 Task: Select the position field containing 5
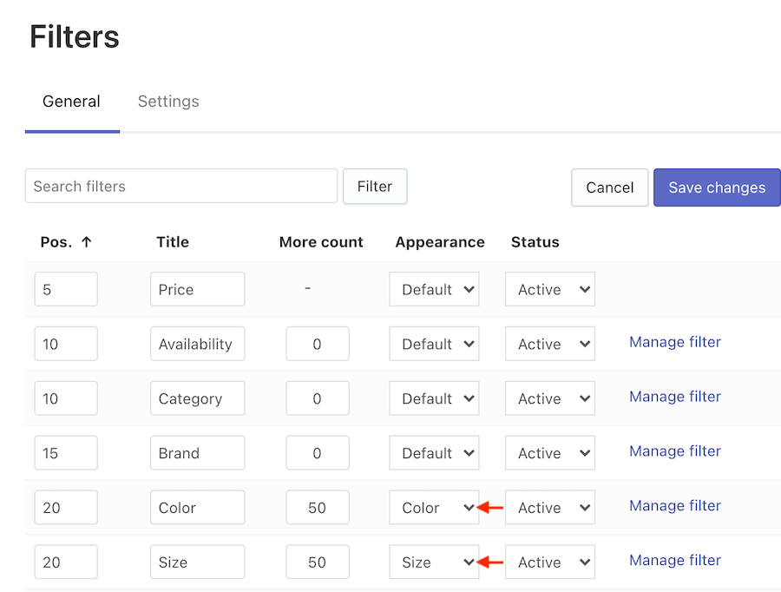click(66, 289)
